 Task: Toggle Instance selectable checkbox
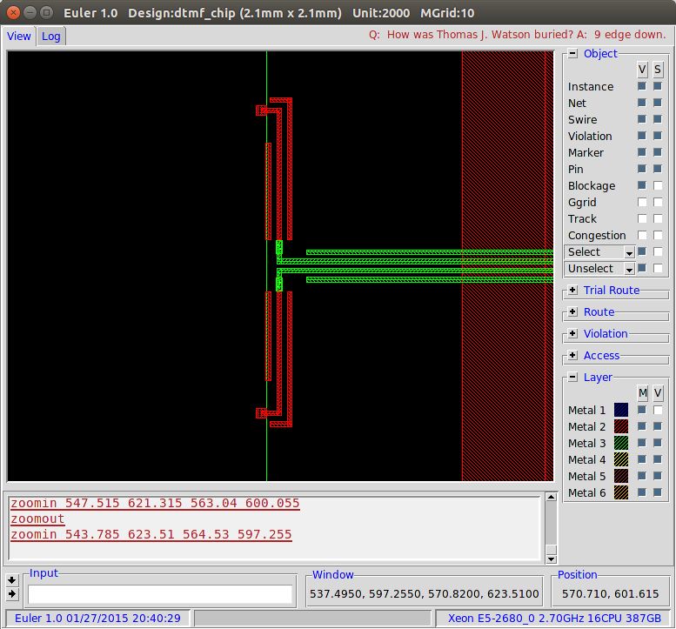click(658, 86)
